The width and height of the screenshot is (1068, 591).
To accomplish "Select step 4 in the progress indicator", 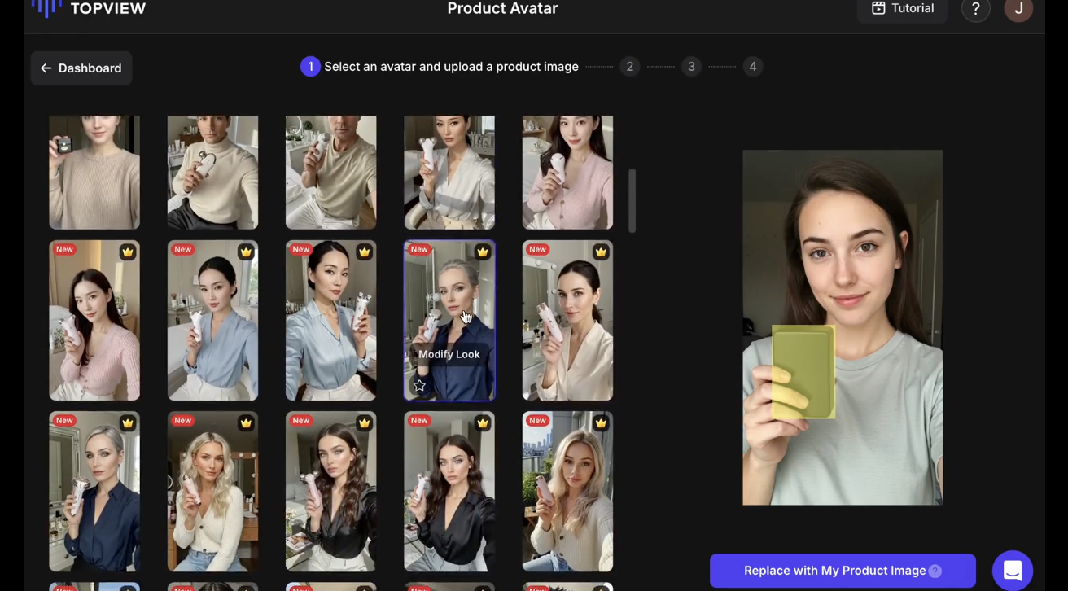I will click(x=752, y=67).
